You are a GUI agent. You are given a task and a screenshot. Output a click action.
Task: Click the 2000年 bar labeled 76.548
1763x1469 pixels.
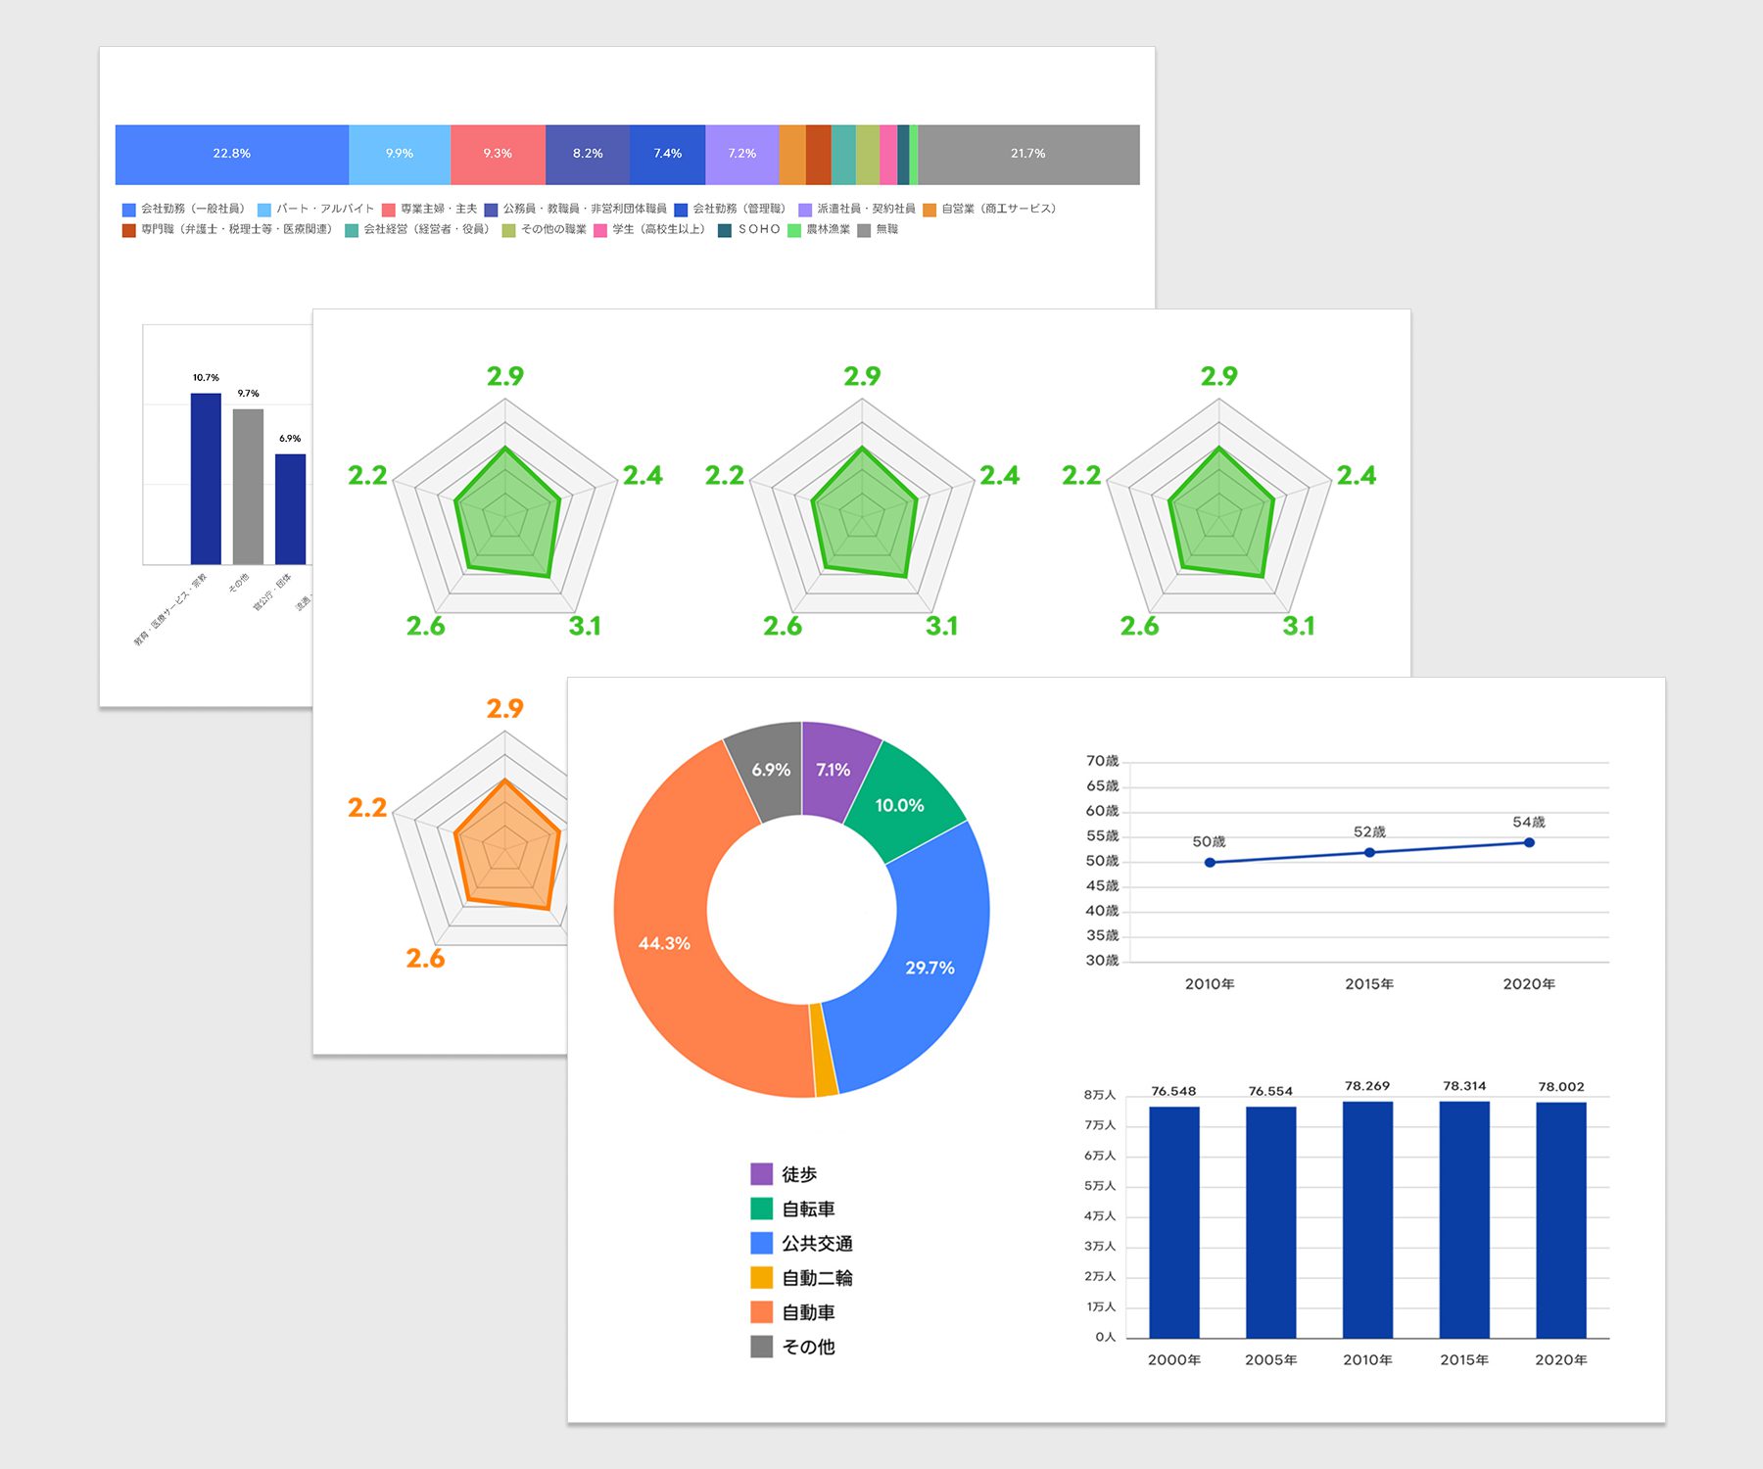(1173, 1222)
